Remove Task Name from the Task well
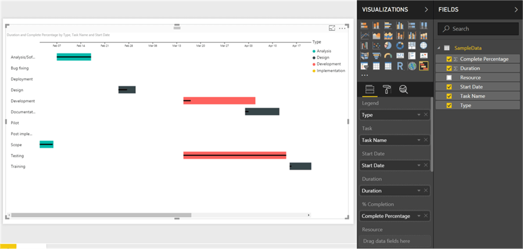The width and height of the screenshot is (523, 249). tap(425, 140)
